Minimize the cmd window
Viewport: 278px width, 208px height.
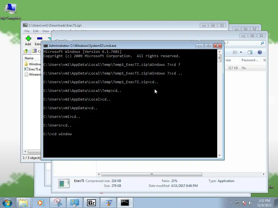point(200,46)
